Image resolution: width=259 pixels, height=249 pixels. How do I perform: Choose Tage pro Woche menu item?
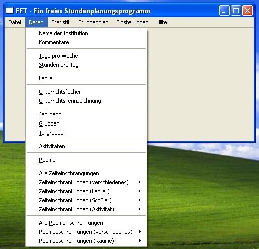coord(86,56)
